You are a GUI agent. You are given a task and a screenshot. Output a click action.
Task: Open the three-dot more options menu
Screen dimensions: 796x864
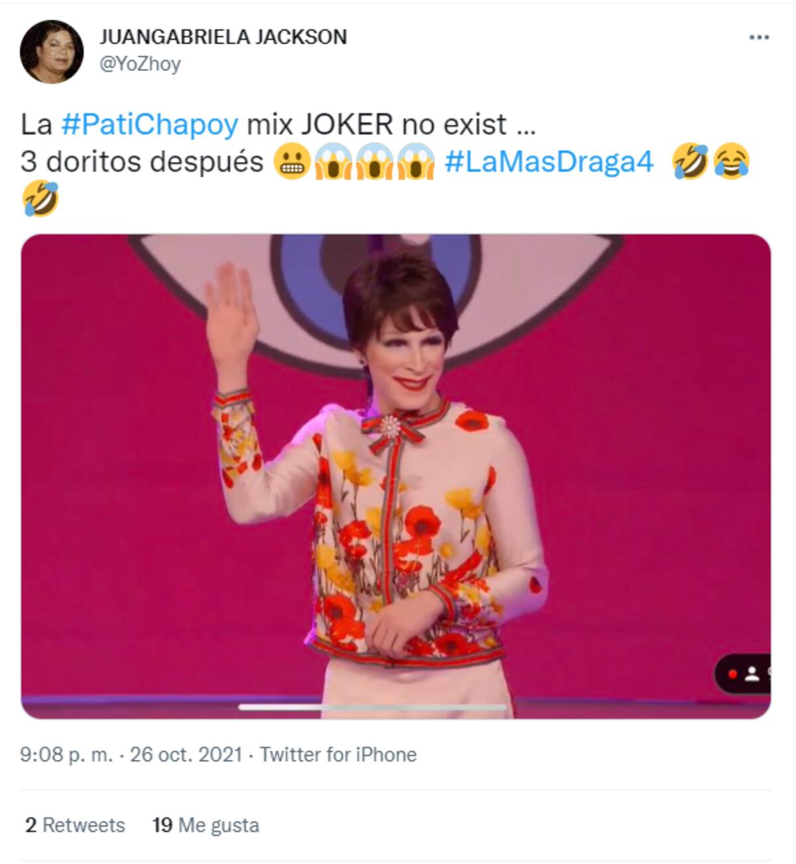pos(759,37)
